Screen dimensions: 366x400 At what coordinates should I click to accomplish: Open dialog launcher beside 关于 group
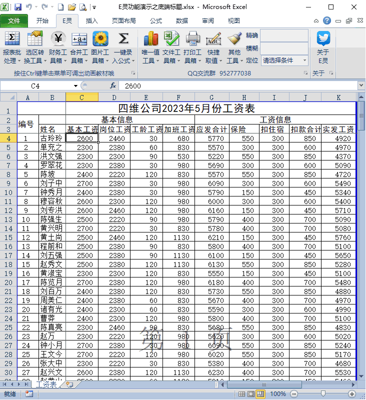click(331, 73)
